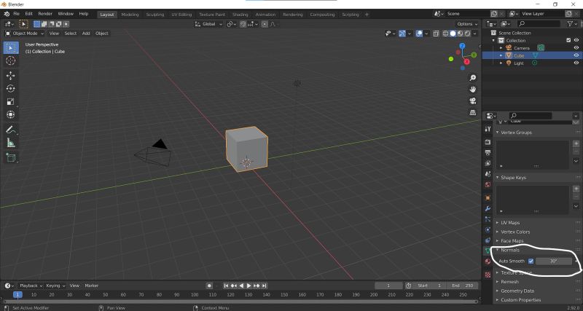Screen dimensions: 583x311
Task: Toggle the auto keying record button
Action: (x=209, y=286)
